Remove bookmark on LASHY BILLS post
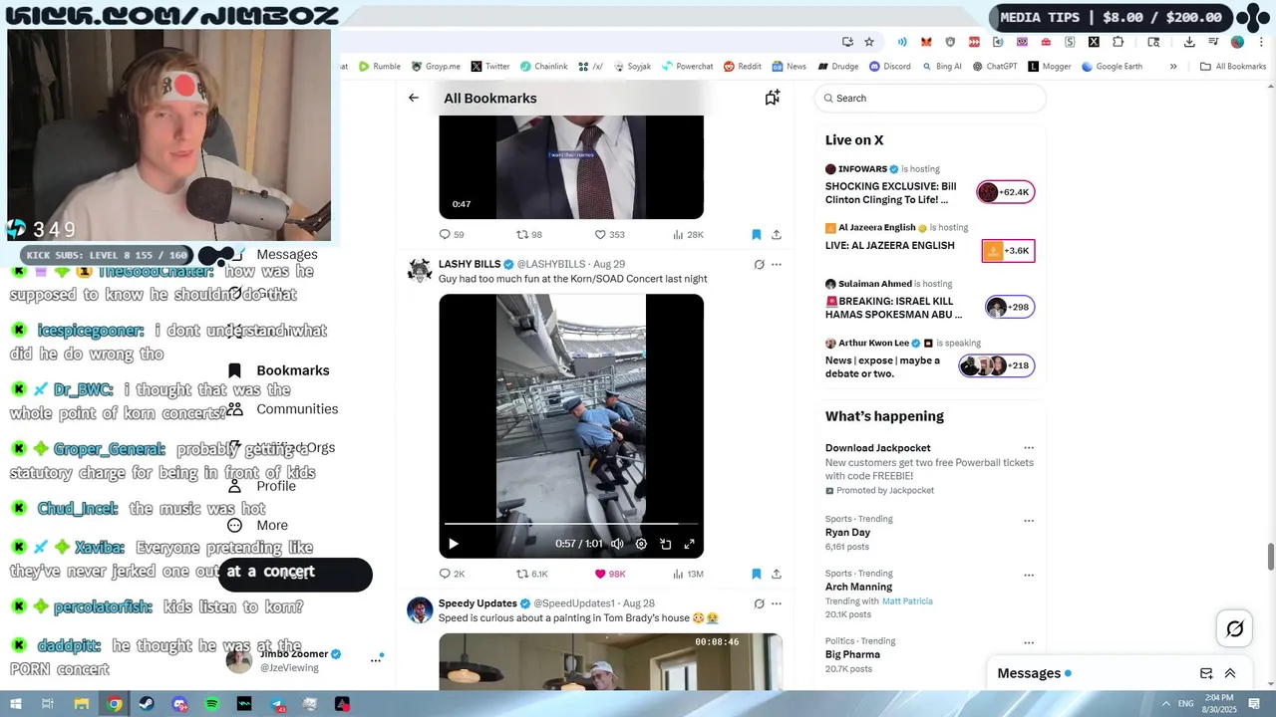The image size is (1276, 717). tap(756, 574)
